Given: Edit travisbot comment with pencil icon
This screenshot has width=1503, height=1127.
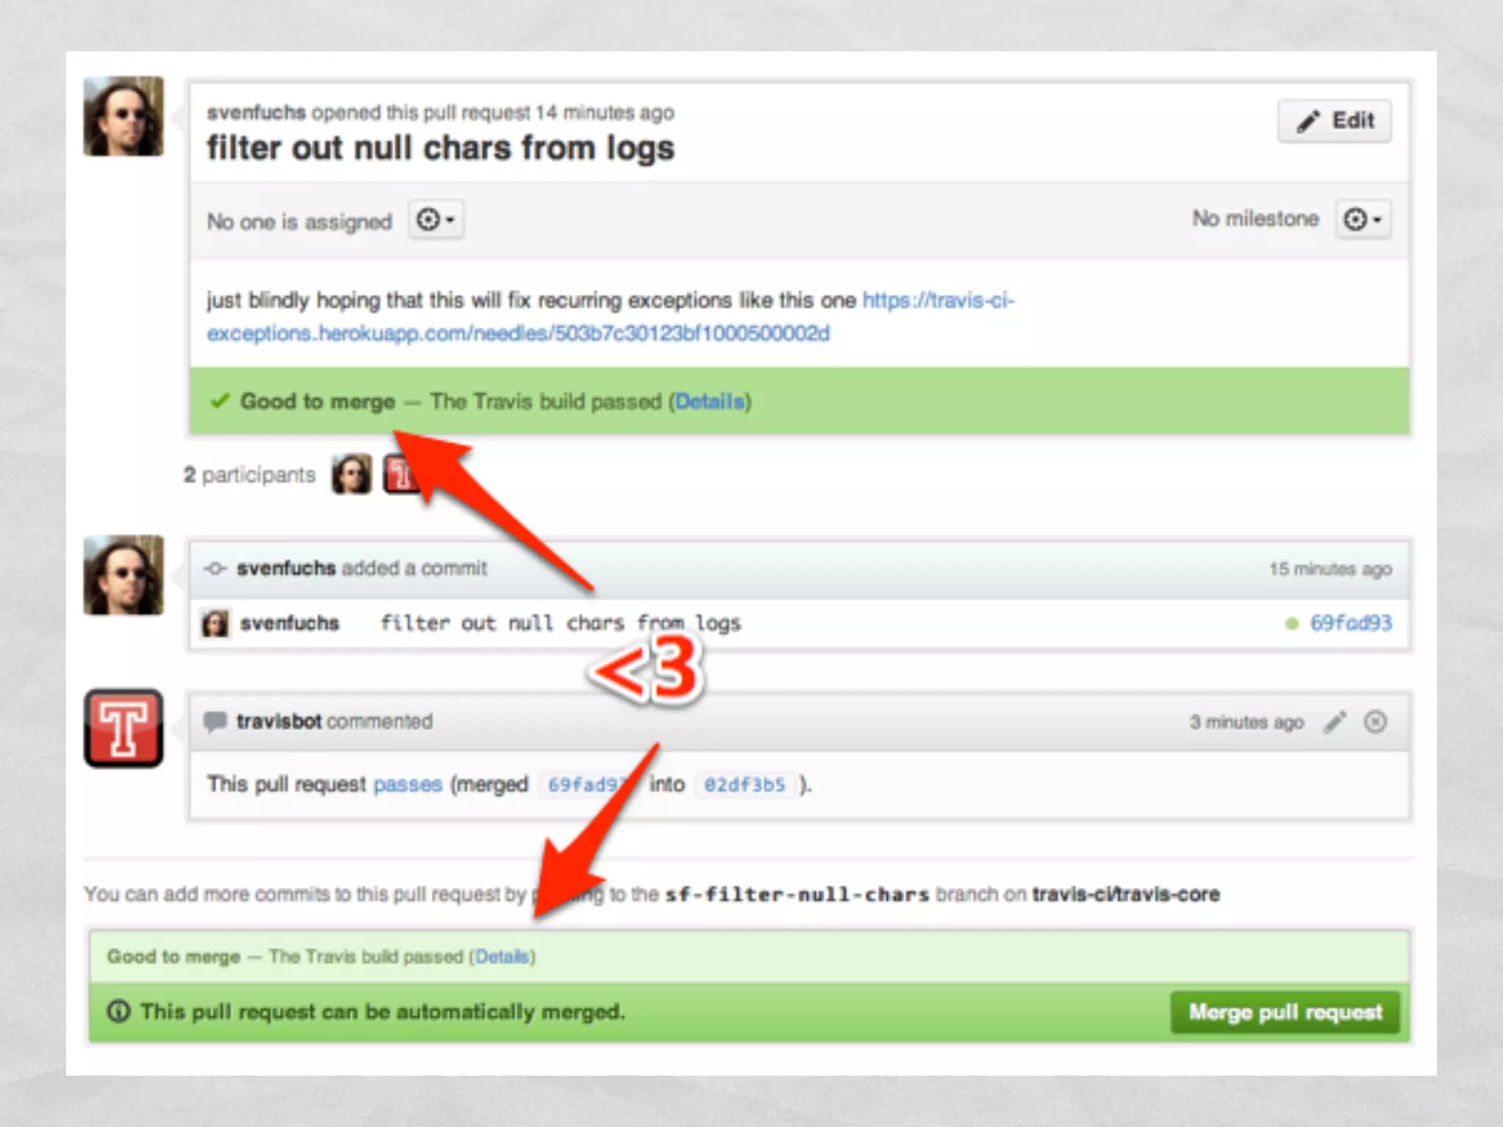Looking at the screenshot, I should click(x=1335, y=722).
